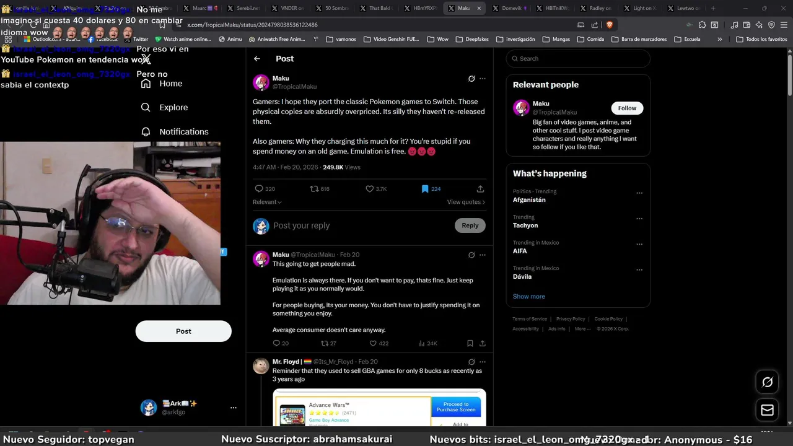793x446 pixels.
Task: Follow Maku in Relevant people
Action: tap(627, 108)
